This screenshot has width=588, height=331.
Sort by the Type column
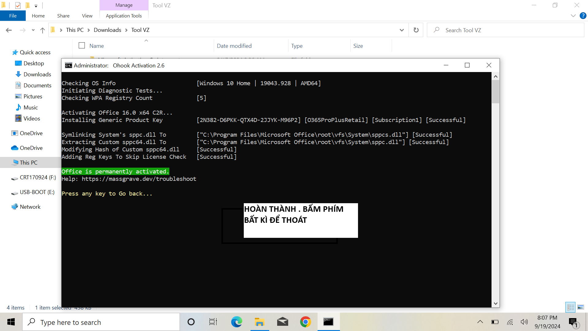(x=297, y=46)
